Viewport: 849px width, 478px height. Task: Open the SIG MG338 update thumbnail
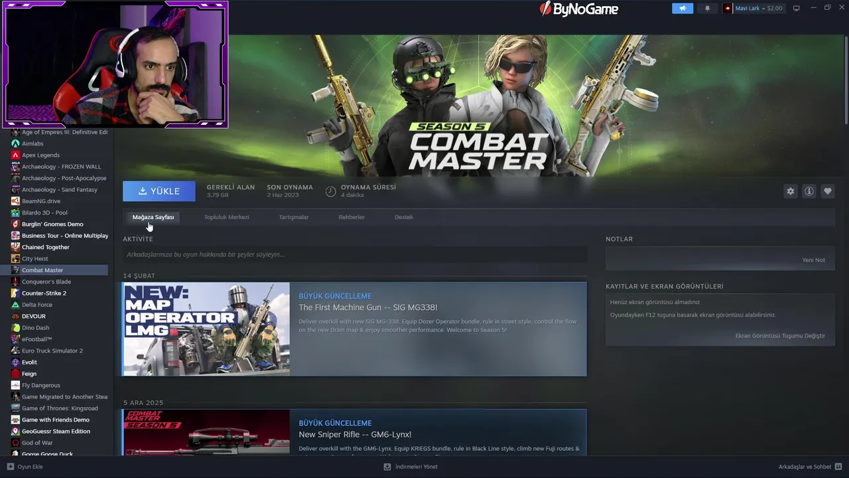tap(206, 329)
